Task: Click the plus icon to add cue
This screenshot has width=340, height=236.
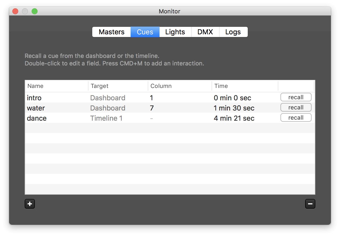Action: point(30,204)
